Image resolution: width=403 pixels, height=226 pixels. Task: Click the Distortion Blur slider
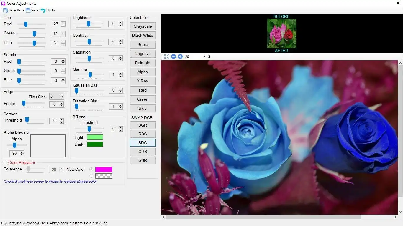[89, 107]
